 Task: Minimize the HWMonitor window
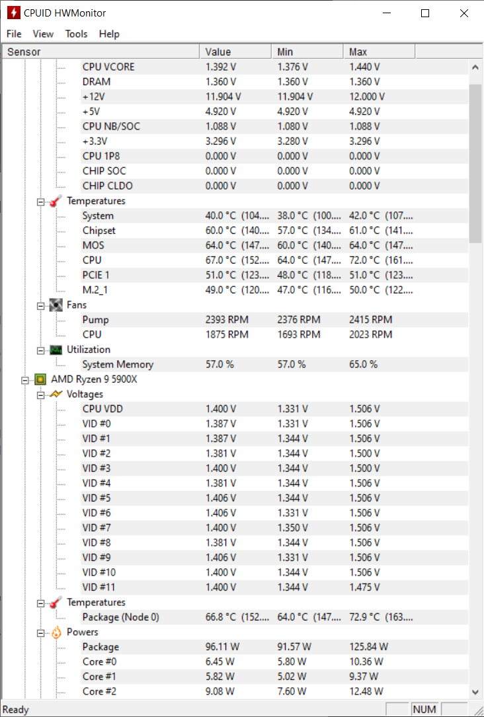tap(387, 13)
